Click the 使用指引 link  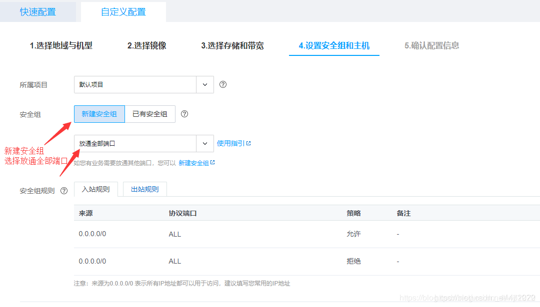click(x=230, y=143)
